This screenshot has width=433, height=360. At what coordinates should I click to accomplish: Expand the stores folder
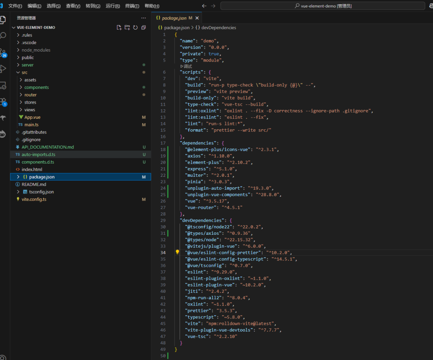[30, 102]
